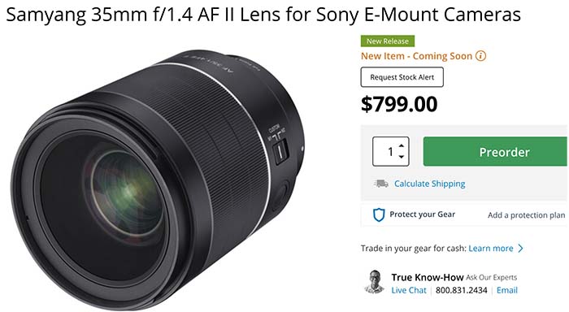Decrease quantity with the down arrow
Viewport: 569px width, 312px height.
click(401, 157)
